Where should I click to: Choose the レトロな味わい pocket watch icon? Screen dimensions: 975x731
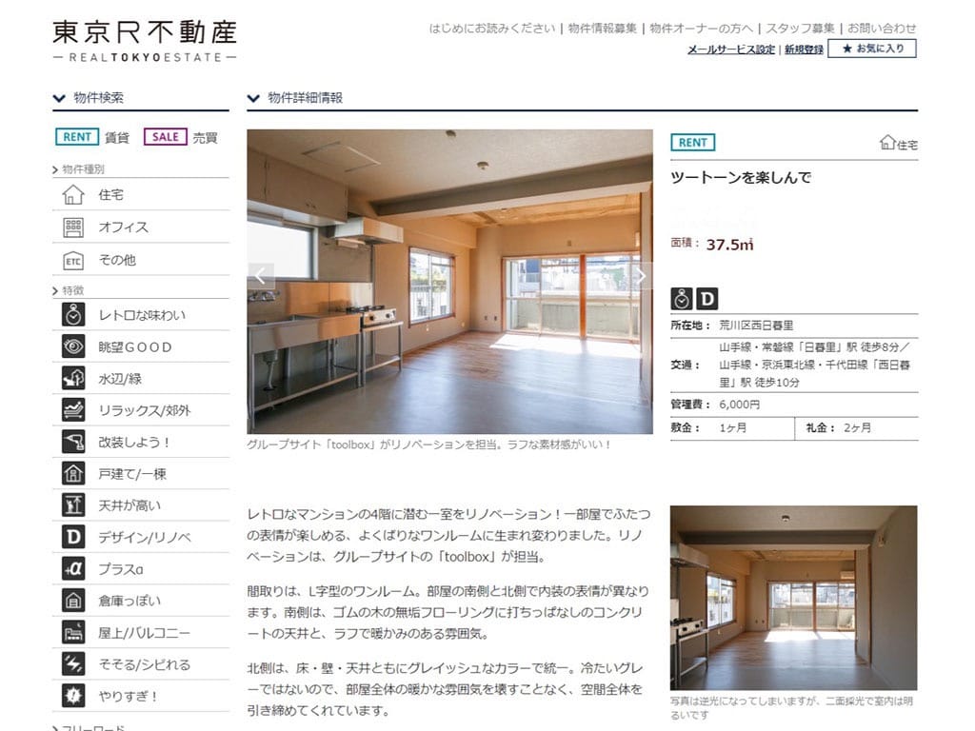(x=73, y=314)
